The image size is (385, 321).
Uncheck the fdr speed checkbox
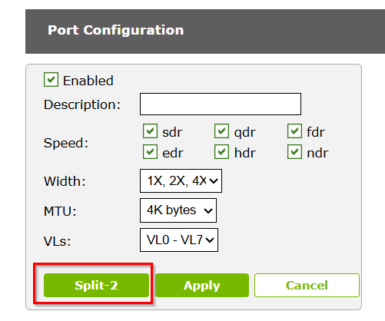pyautogui.click(x=294, y=131)
